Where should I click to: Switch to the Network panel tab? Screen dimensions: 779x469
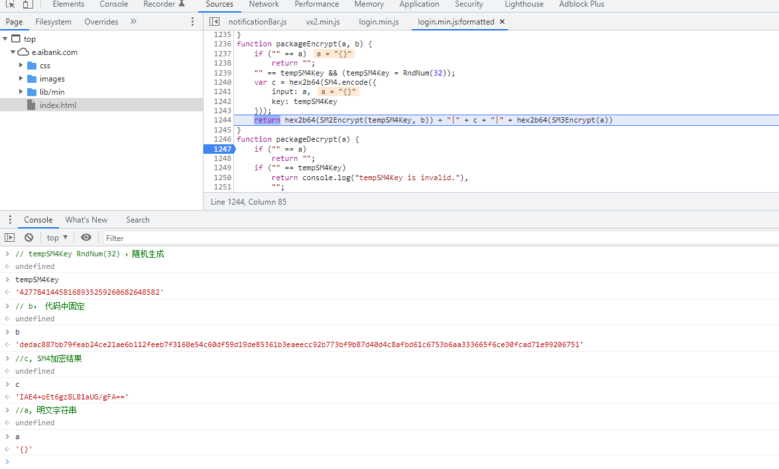264,5
